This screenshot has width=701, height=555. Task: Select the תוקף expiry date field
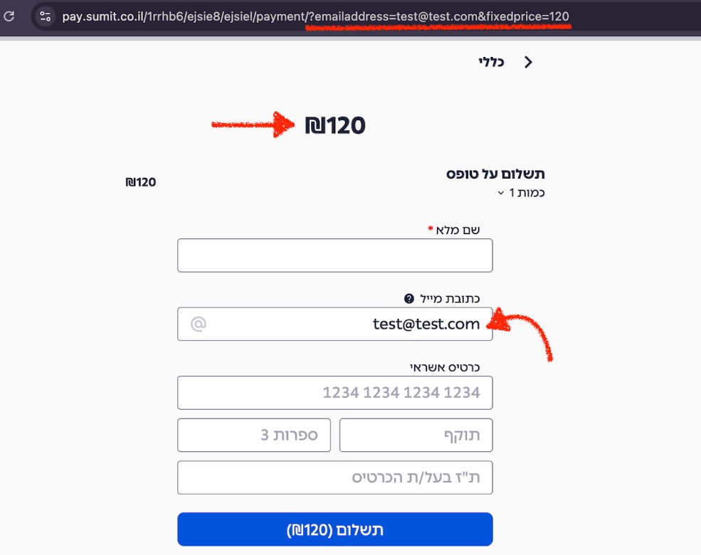416,435
